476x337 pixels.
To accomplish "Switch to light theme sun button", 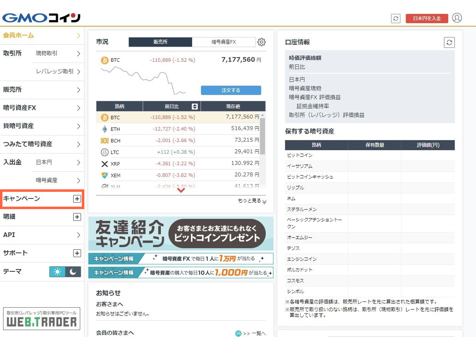I will [x=57, y=272].
